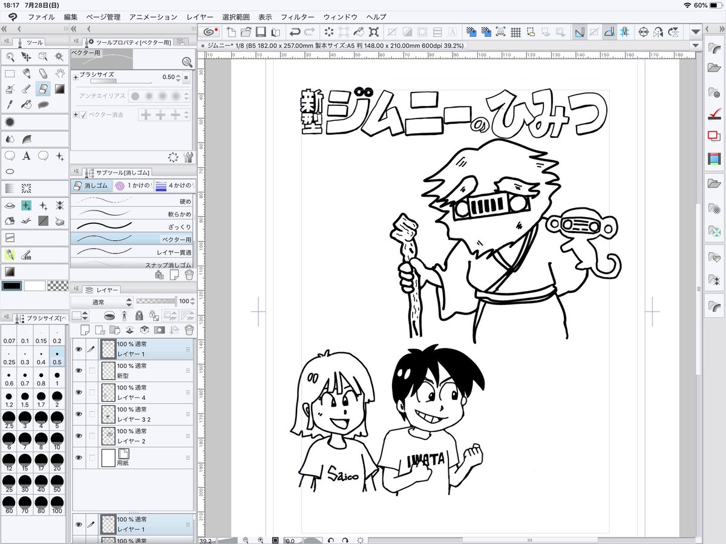Switch to the 1かけの sub tool tab
726x544 pixels.
click(132, 185)
